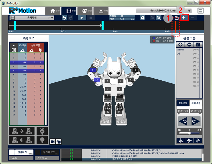Click the first mirror pose icon
This screenshot has height=164, width=212.
(x=181, y=141)
